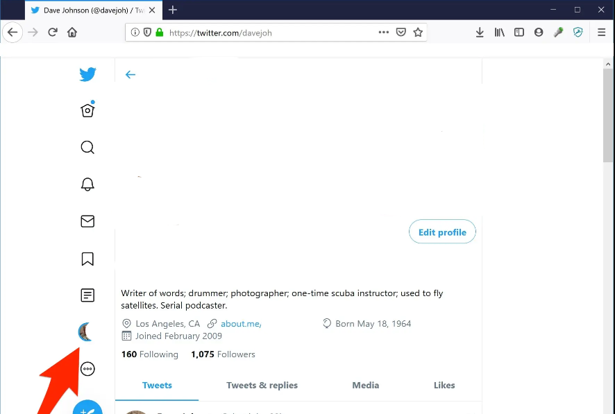The height and width of the screenshot is (414, 615).
Task: Close the Dave Johnson Twitter tab
Action: [152, 10]
